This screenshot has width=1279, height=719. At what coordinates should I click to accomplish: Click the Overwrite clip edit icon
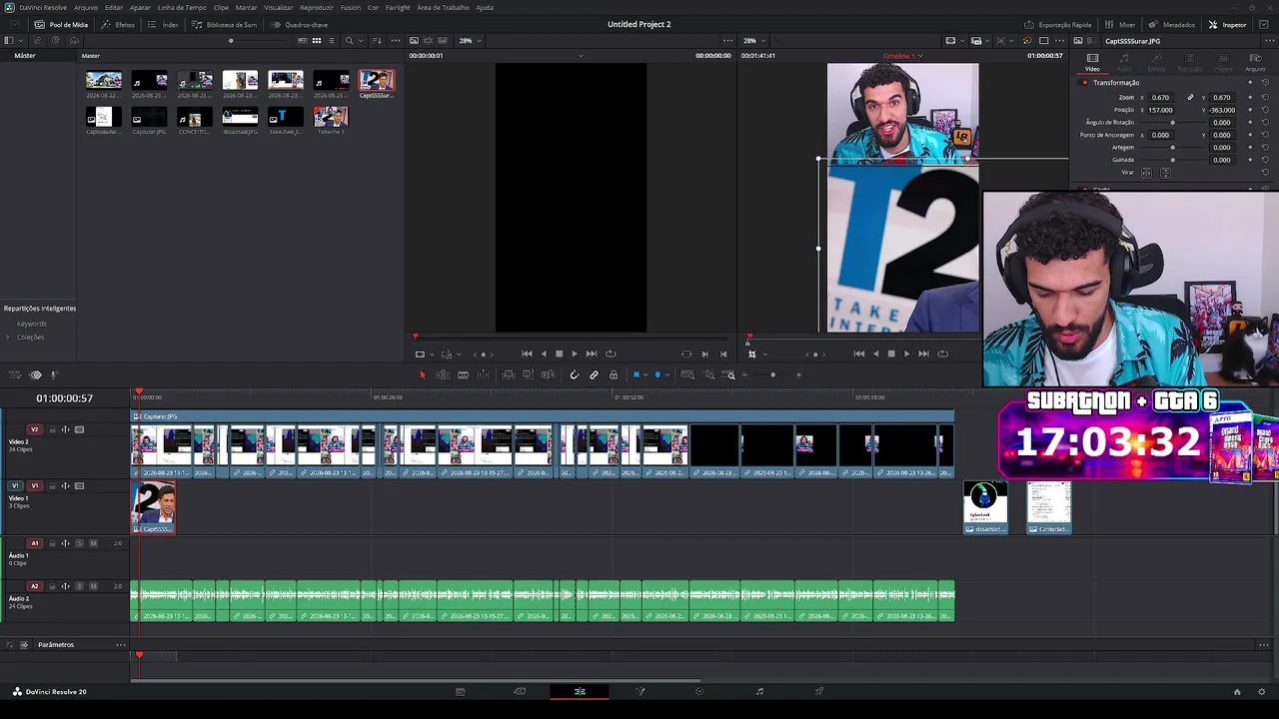click(529, 374)
